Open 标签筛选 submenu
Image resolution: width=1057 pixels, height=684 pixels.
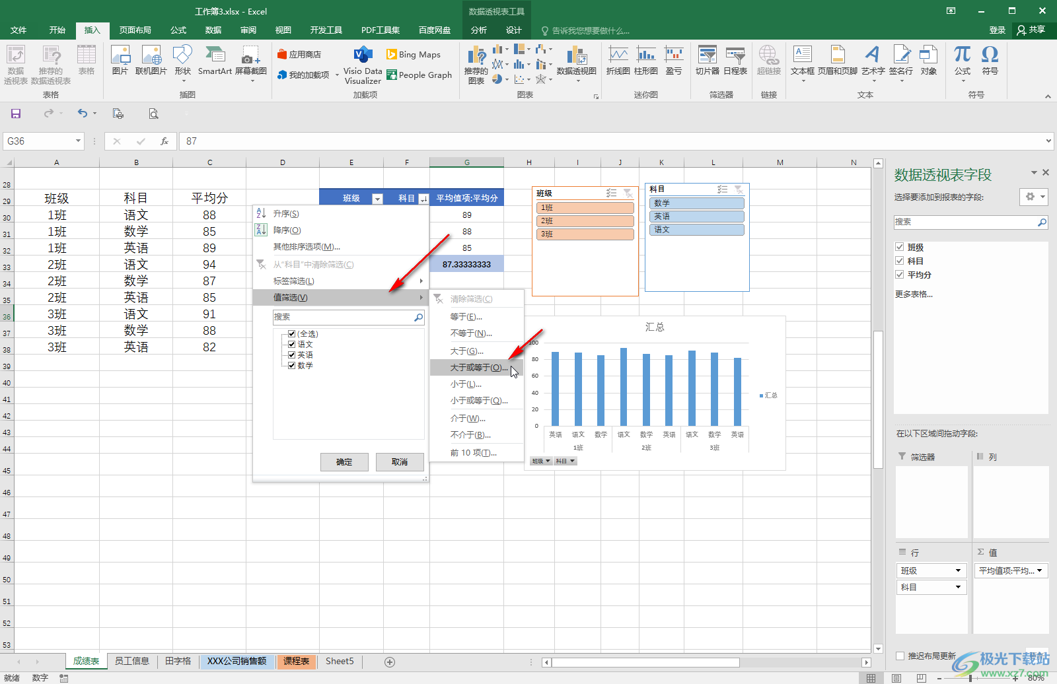[341, 281]
